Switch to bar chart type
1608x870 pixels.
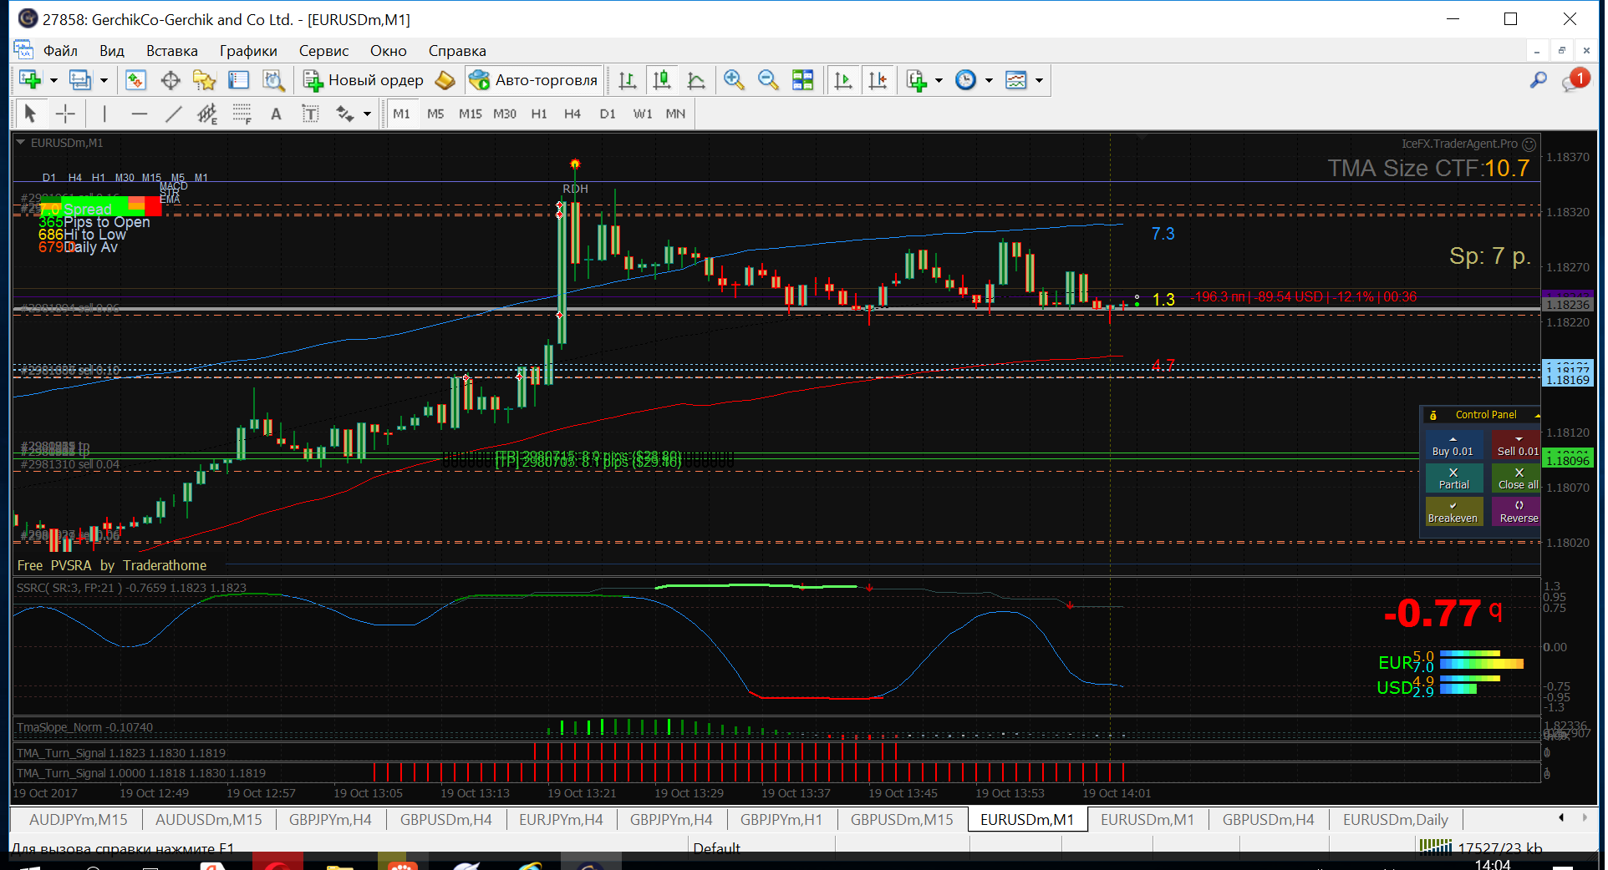(x=627, y=80)
